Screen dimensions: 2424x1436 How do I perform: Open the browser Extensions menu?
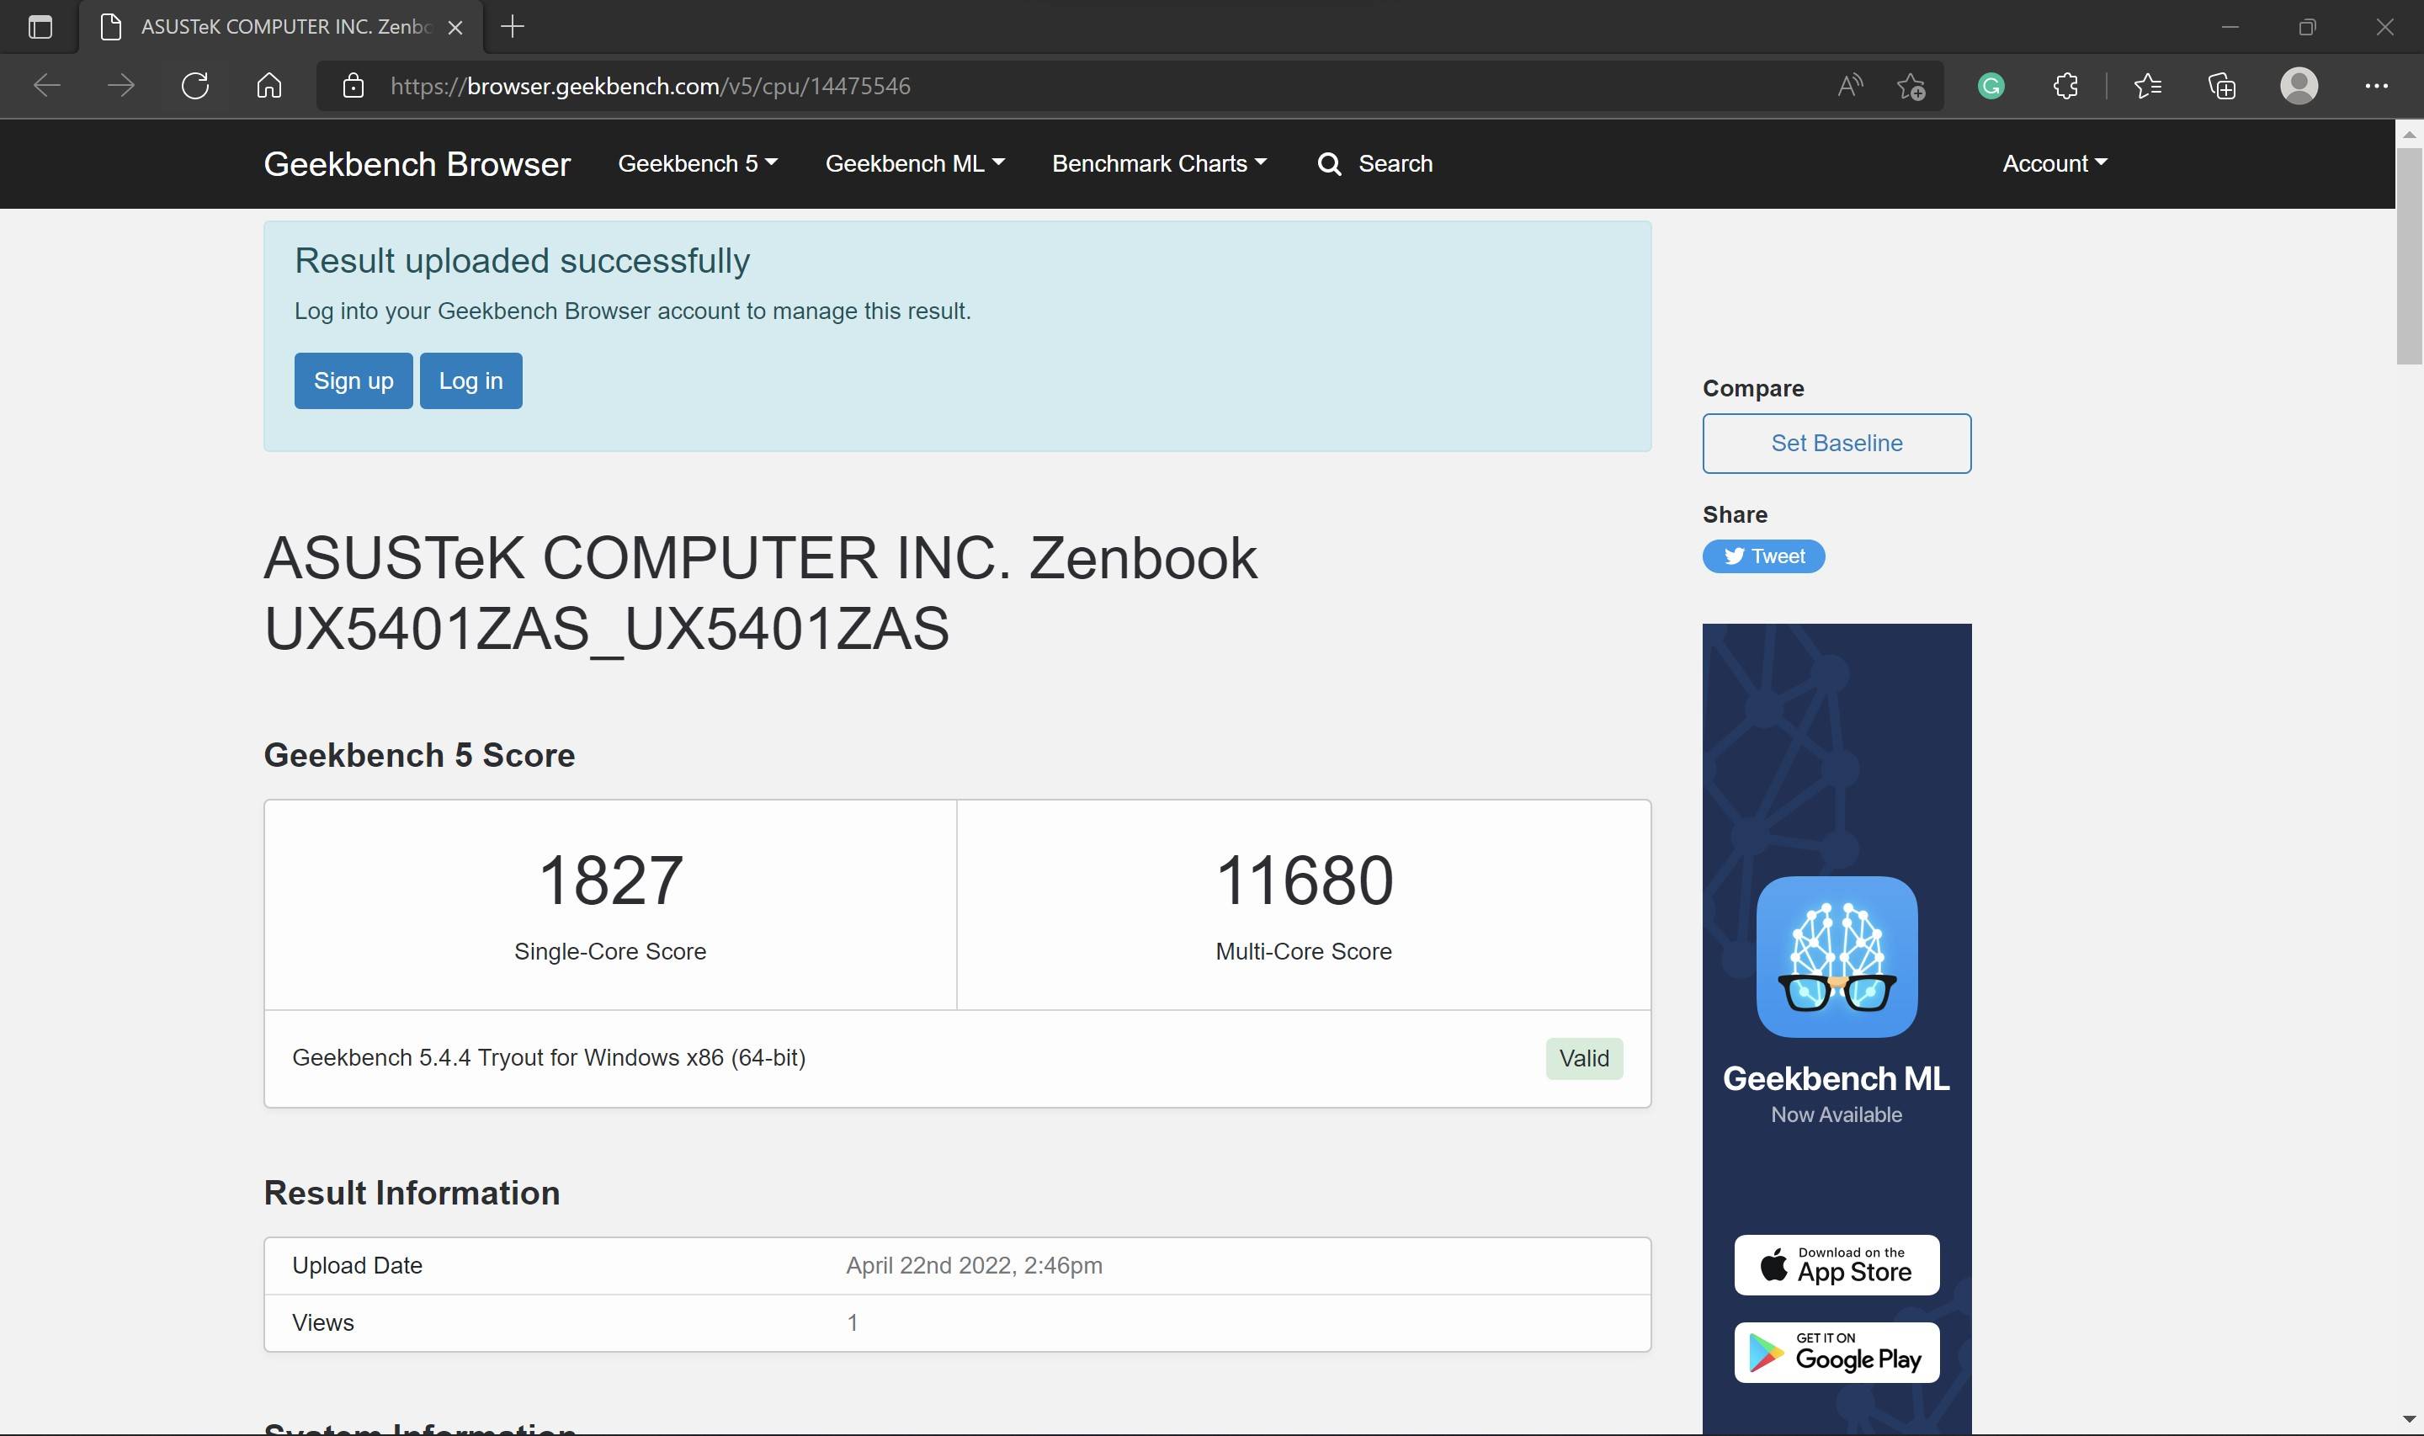[2065, 86]
